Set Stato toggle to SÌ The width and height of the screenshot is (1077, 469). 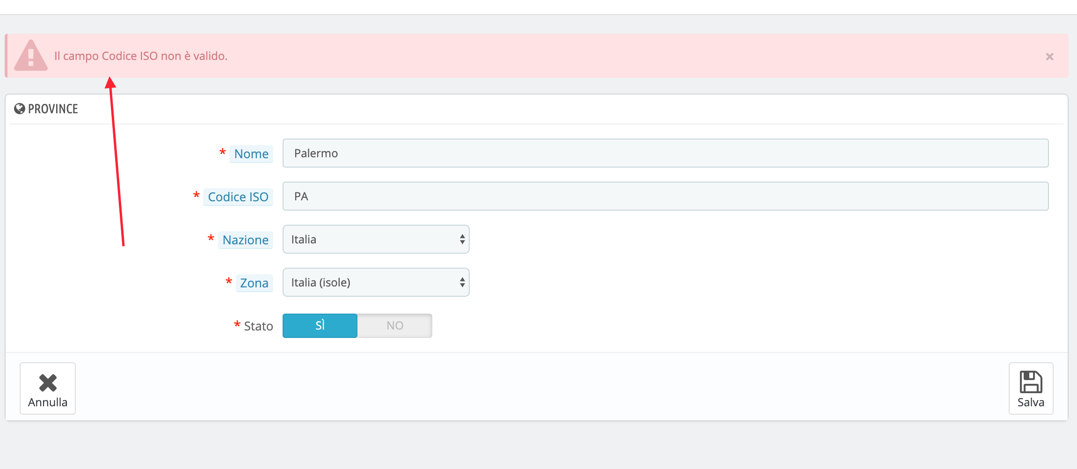[320, 325]
